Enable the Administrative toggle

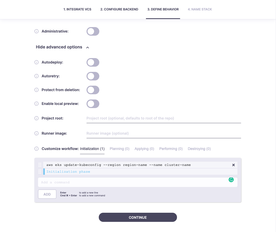93,32
